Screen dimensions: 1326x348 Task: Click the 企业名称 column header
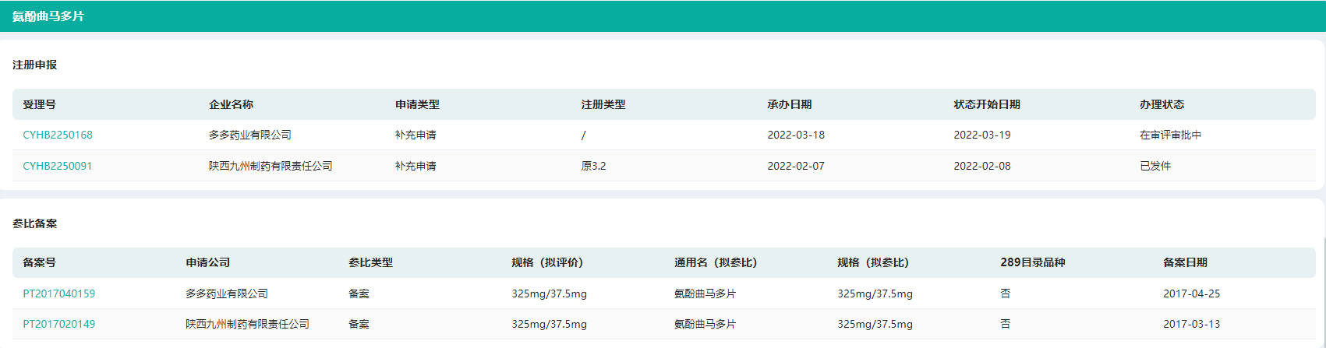(231, 104)
